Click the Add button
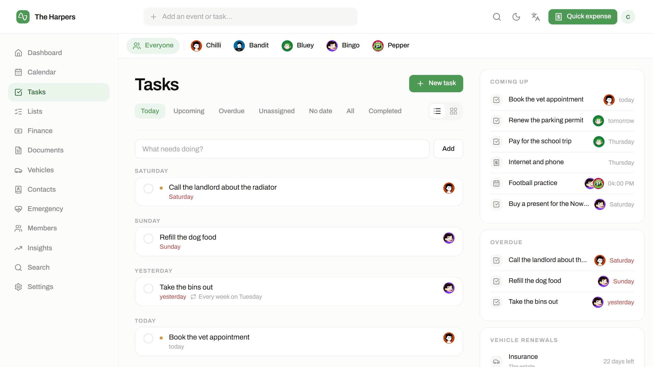The width and height of the screenshot is (653, 367). (x=448, y=149)
